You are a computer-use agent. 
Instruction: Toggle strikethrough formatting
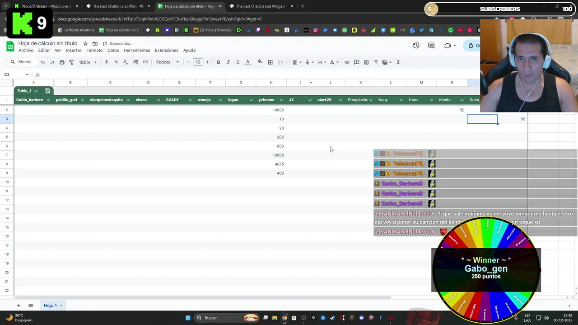(238, 62)
